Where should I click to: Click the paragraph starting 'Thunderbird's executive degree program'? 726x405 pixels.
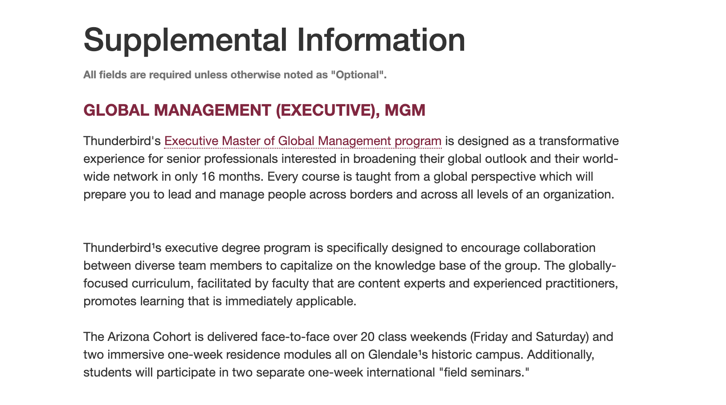tap(351, 275)
